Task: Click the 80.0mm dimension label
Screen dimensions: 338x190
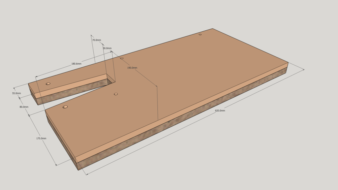Action: coord(24,107)
